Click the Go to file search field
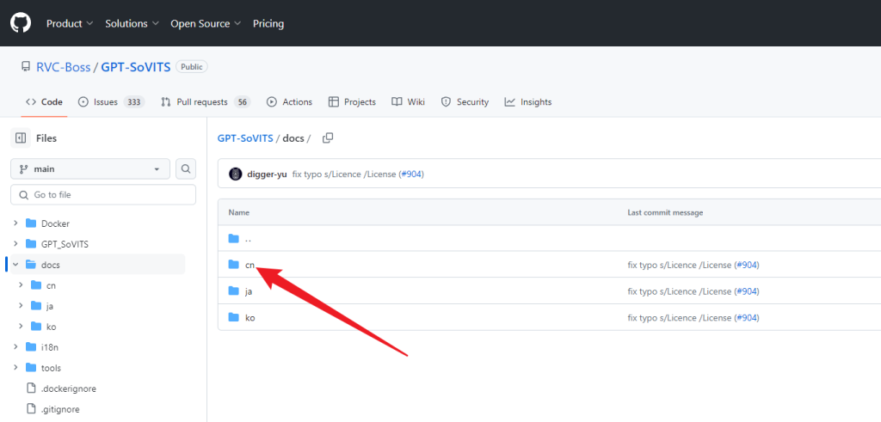 click(x=103, y=195)
